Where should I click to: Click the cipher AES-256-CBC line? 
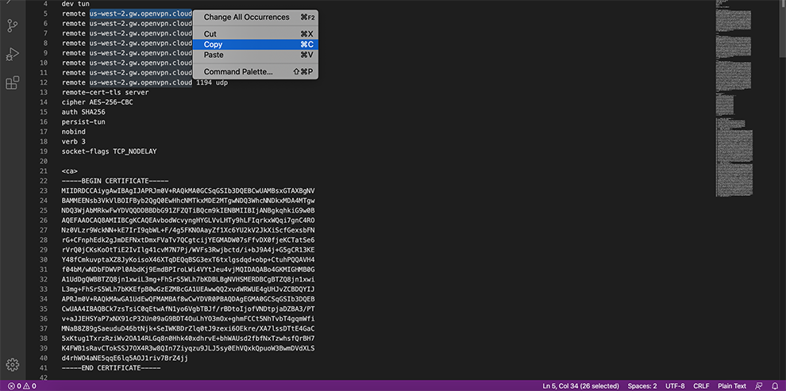pos(98,102)
